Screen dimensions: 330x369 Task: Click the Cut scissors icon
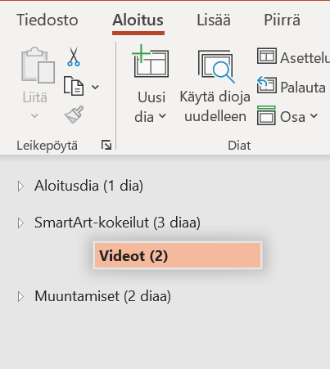click(74, 56)
